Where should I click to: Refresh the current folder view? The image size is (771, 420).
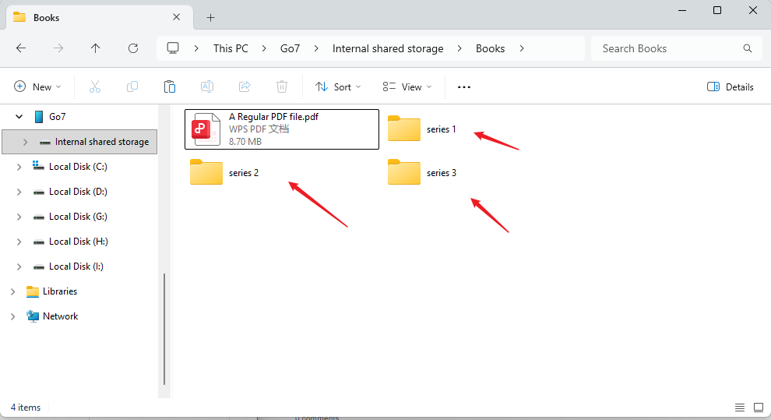click(x=133, y=48)
